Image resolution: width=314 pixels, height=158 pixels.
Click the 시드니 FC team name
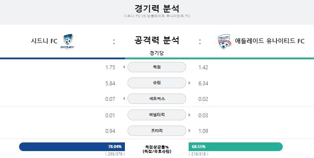click(x=44, y=41)
